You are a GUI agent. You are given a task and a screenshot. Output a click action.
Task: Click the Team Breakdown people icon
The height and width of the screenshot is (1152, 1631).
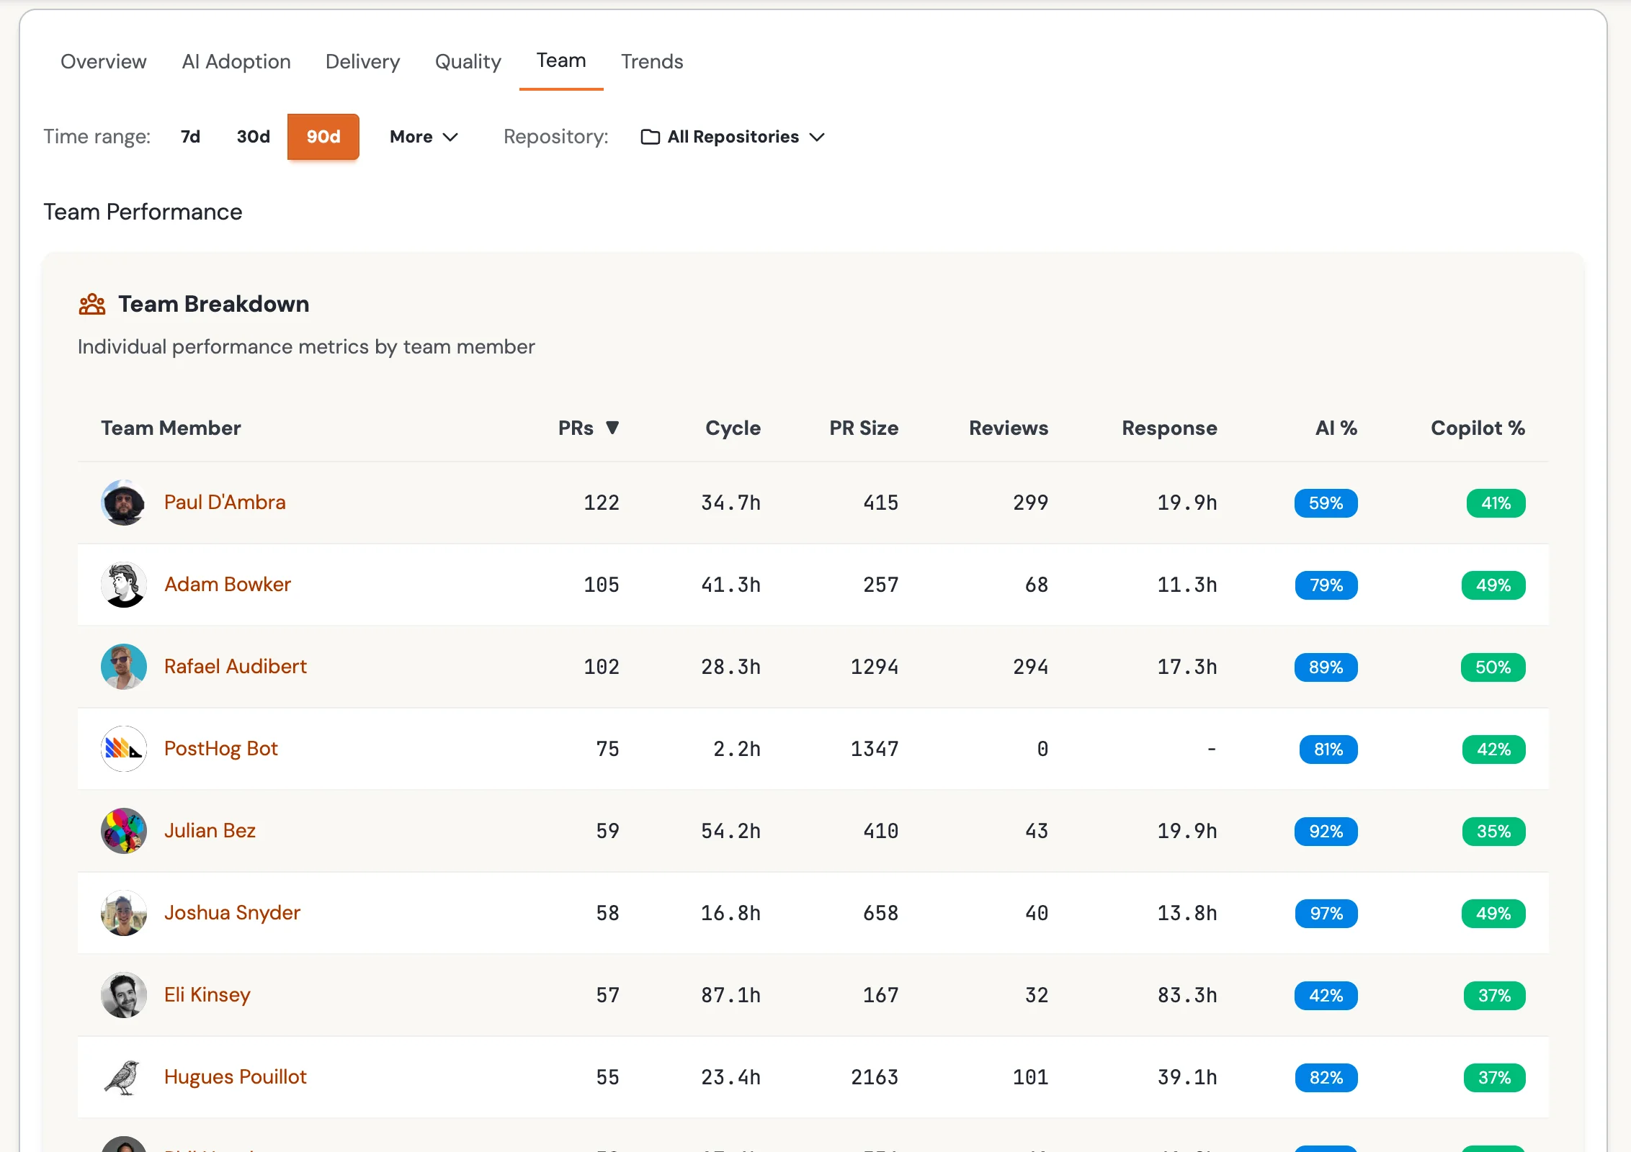click(92, 305)
